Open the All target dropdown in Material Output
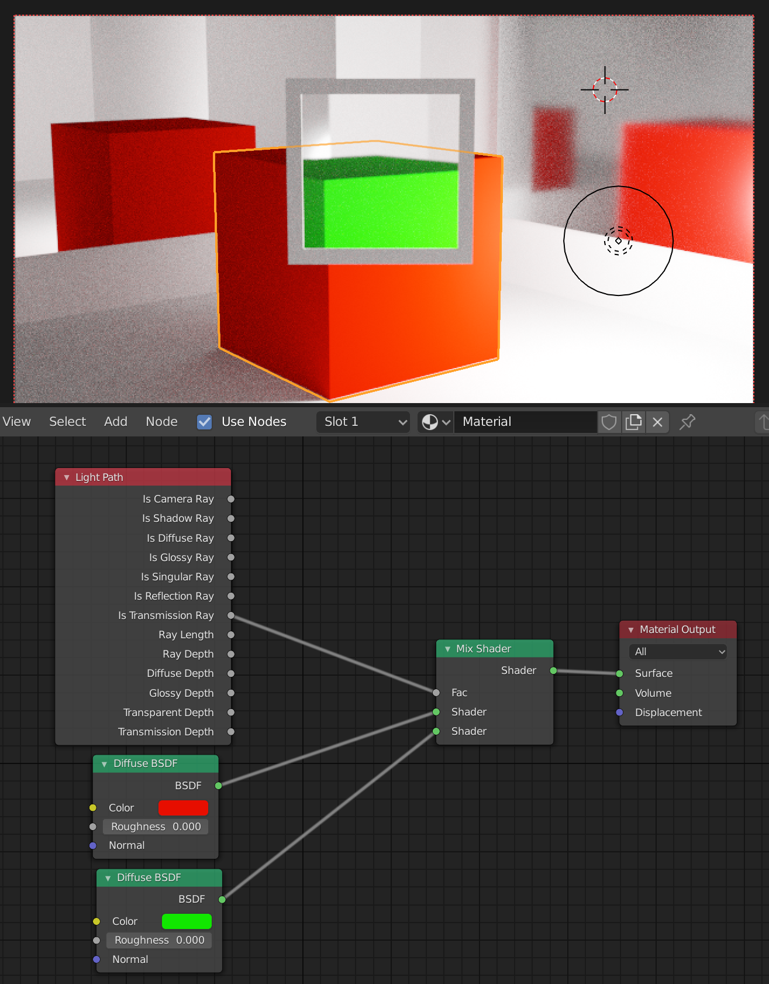This screenshot has width=769, height=984. point(678,652)
